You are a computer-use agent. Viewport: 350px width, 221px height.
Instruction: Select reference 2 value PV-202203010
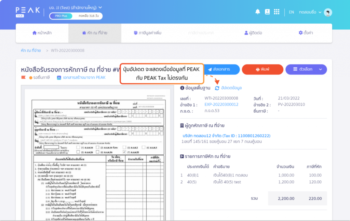291,105
